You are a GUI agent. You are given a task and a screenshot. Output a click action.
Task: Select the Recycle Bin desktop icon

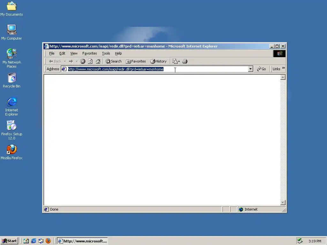point(12,80)
